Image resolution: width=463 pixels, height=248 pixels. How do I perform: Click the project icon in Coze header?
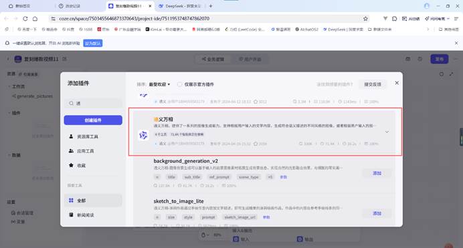coord(18,59)
